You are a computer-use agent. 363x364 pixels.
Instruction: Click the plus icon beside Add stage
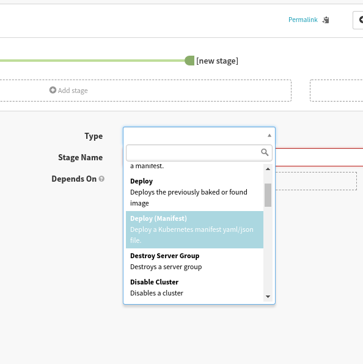(53, 90)
